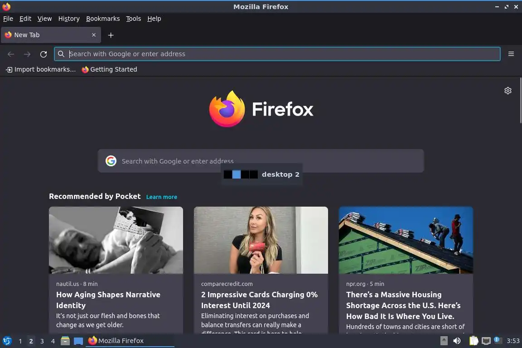The image size is (522, 348).
Task: Click the comparecredit.com source label
Action: pos(227,284)
